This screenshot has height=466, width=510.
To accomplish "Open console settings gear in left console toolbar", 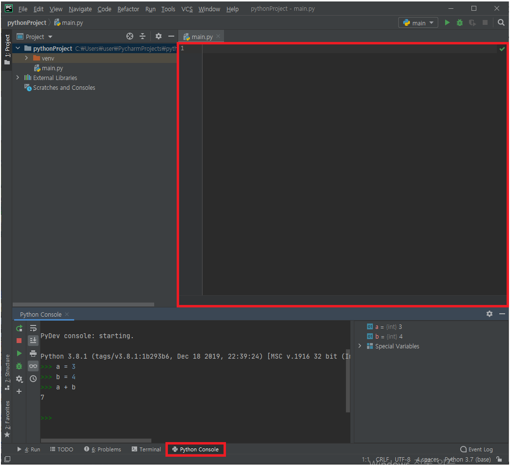I will [x=19, y=379].
